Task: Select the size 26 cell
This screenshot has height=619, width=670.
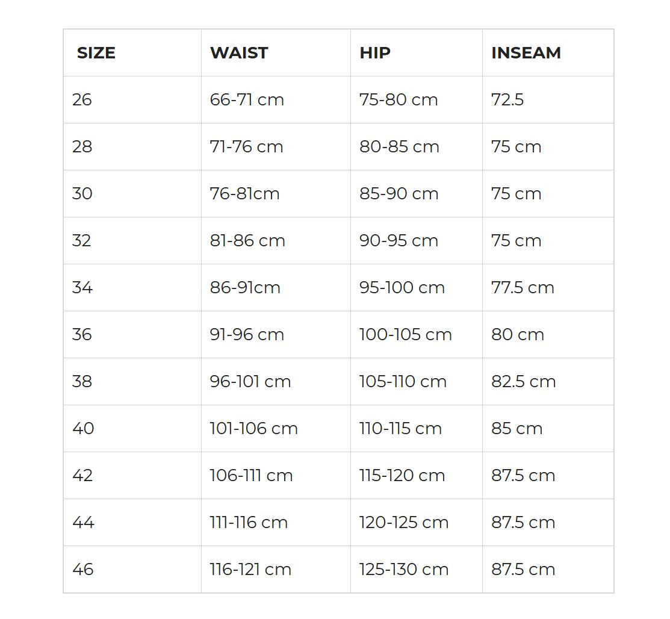Action: click(x=82, y=100)
